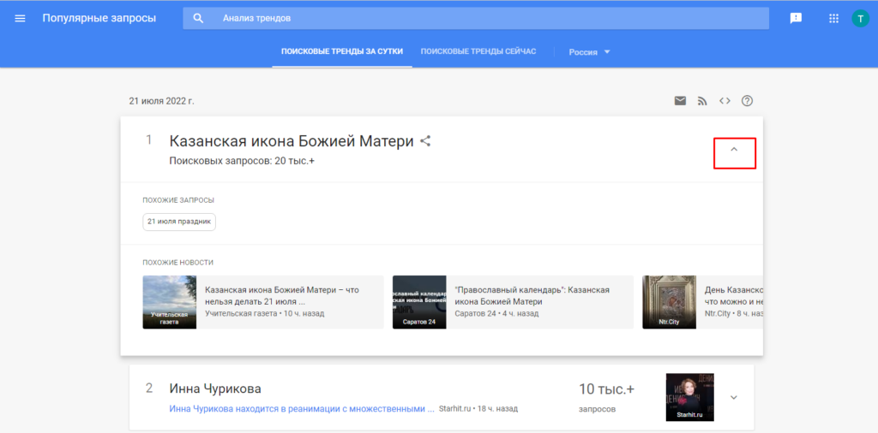Click the embed code icon

pos(725,101)
